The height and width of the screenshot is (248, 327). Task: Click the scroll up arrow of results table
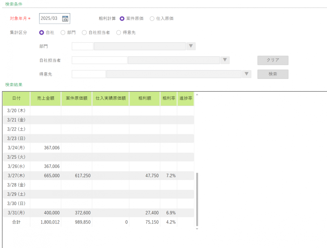197,95
